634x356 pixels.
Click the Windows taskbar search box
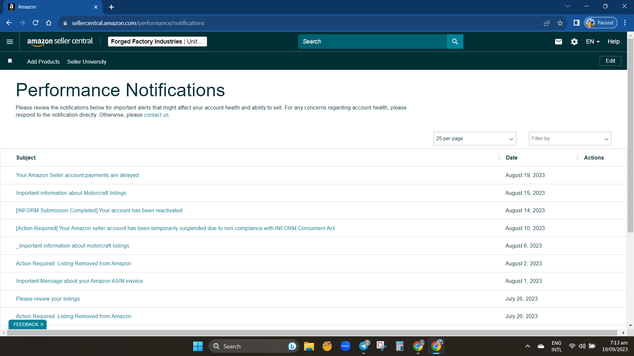click(x=254, y=346)
